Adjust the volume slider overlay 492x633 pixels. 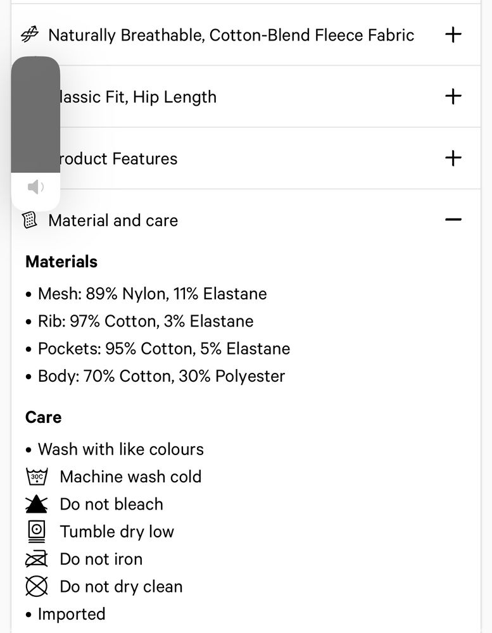tap(35, 115)
